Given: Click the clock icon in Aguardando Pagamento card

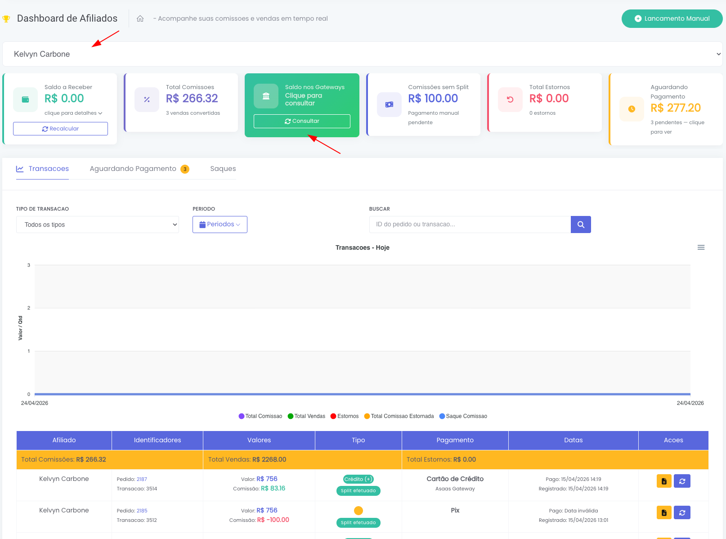Looking at the screenshot, I should click(632, 109).
